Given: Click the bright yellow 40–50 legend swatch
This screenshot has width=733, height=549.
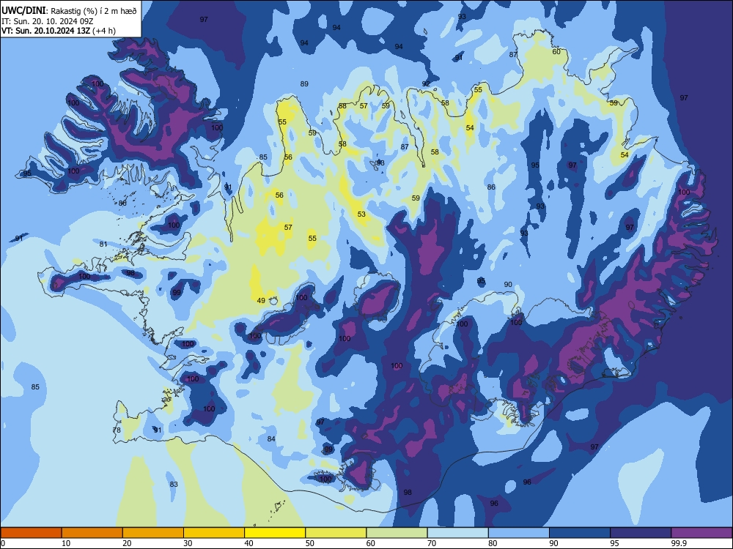Looking at the screenshot, I should (275, 533).
